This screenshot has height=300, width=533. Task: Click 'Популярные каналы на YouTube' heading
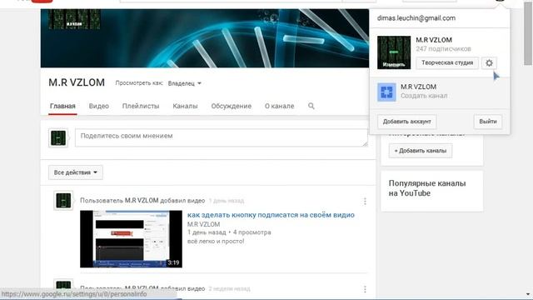point(427,188)
